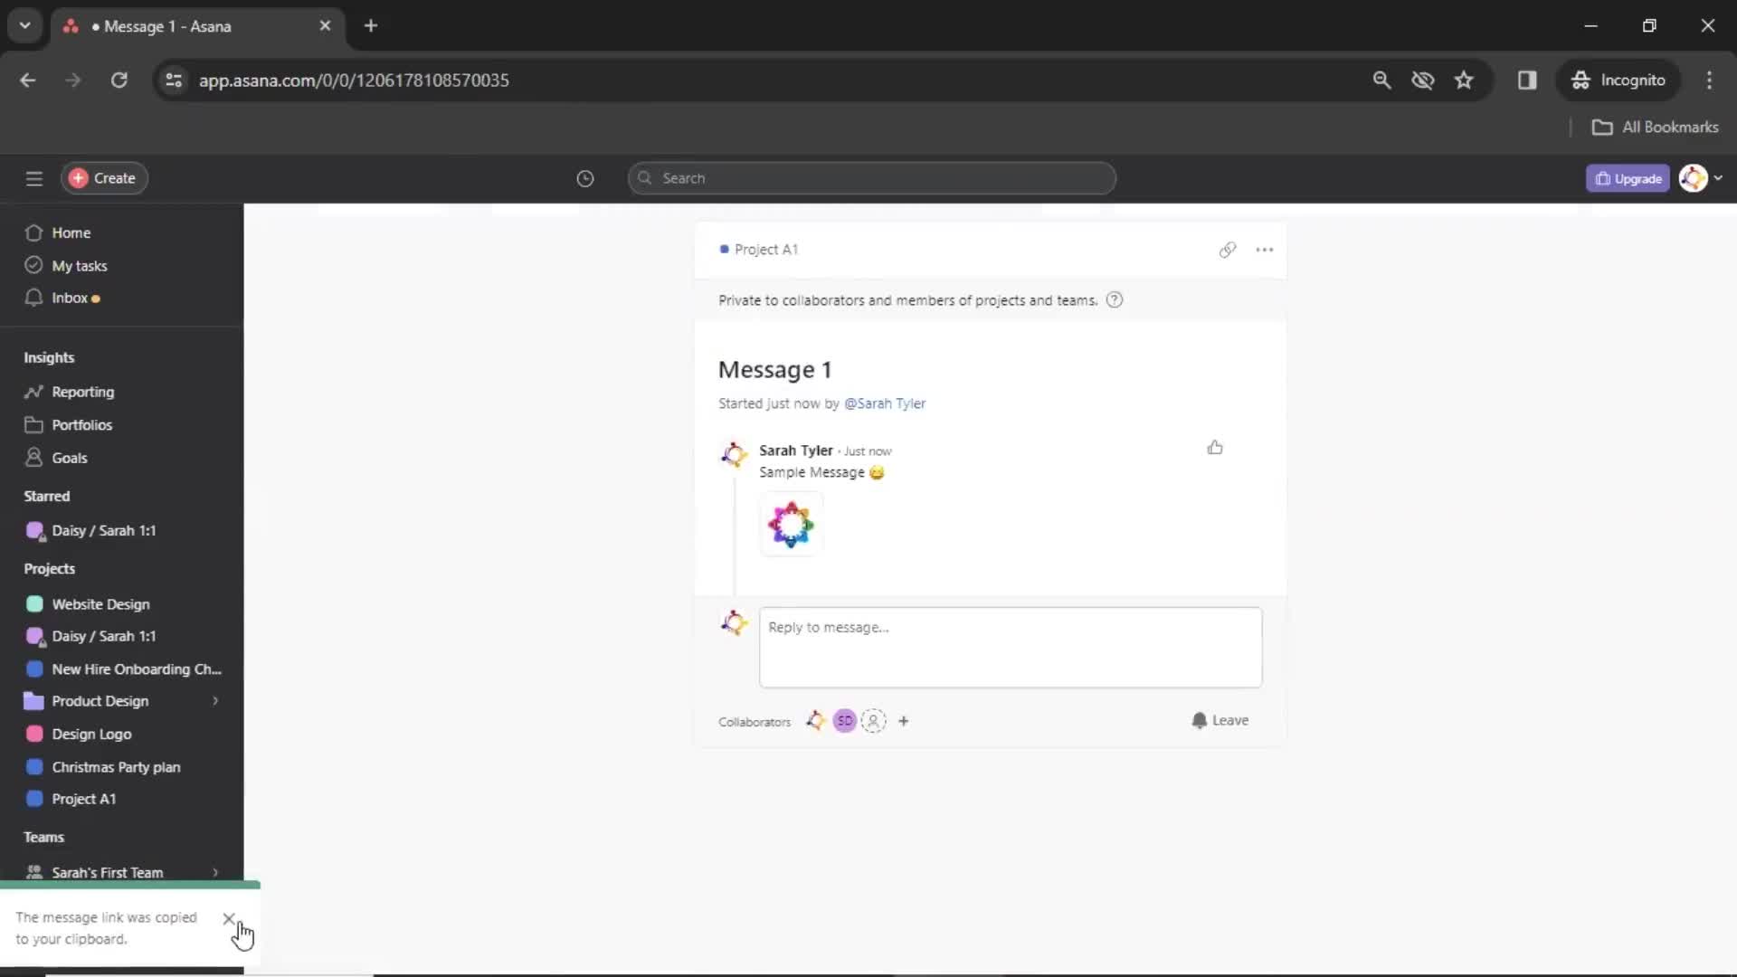Click the copy link icon for message
The width and height of the screenshot is (1737, 977).
[x=1227, y=250]
